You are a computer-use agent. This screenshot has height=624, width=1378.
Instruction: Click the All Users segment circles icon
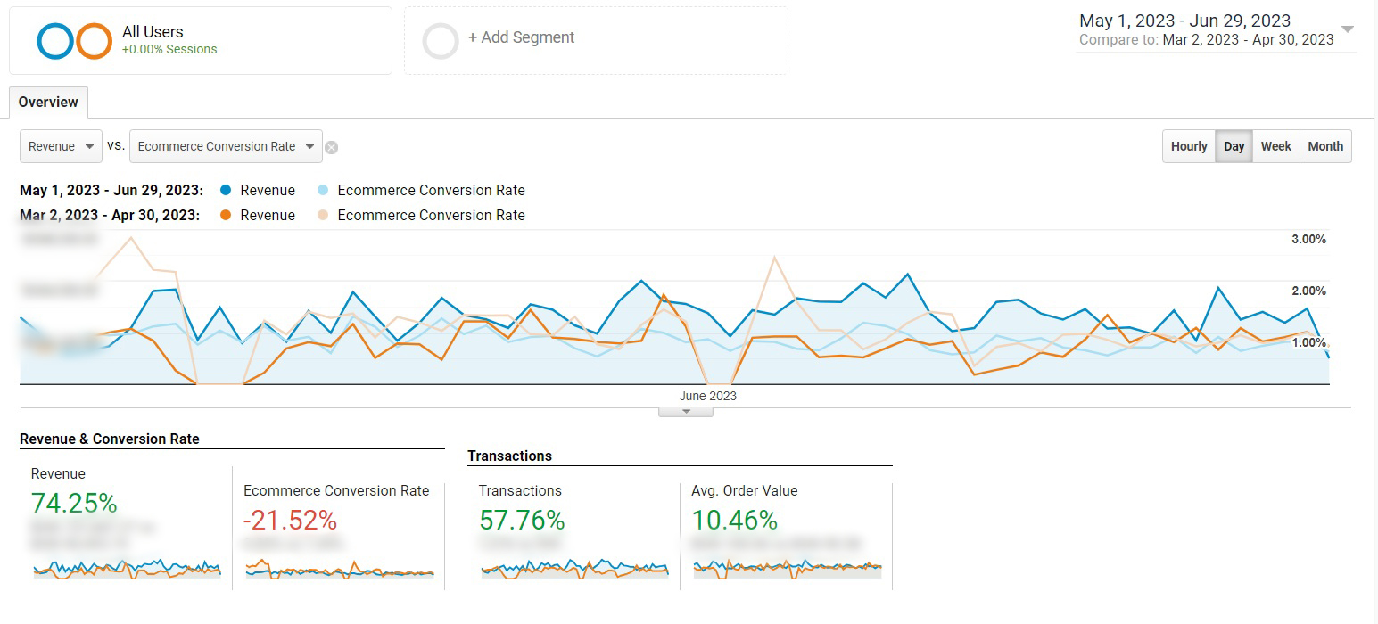[x=75, y=41]
